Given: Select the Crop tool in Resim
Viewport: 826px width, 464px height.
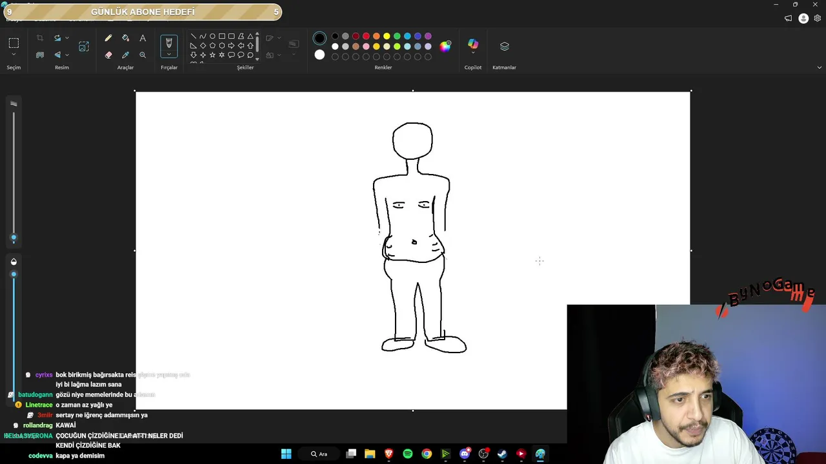Looking at the screenshot, I should (40, 38).
